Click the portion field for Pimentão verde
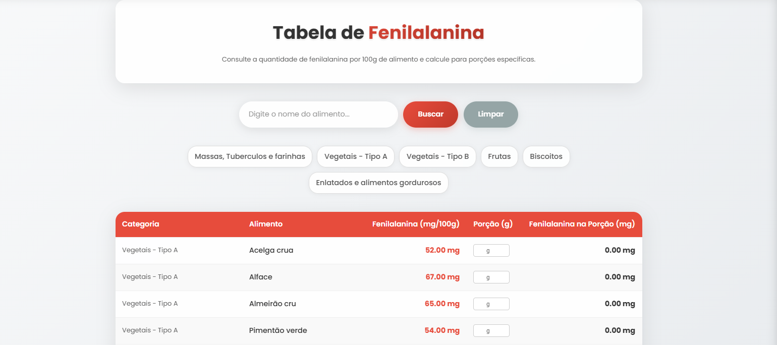This screenshot has width=777, height=345. pyautogui.click(x=491, y=330)
